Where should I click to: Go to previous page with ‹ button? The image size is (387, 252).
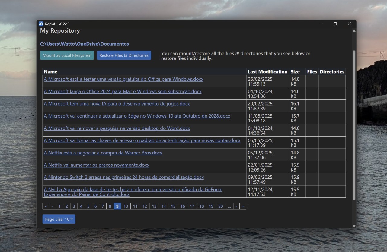pos(53,206)
